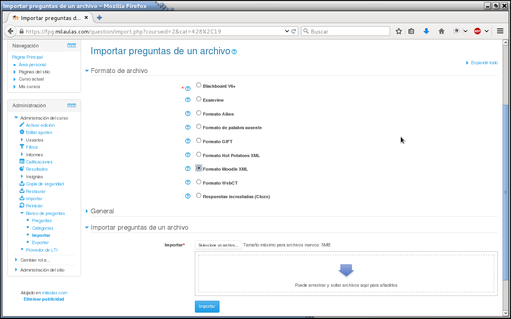Click the Firefox downloads arrow icon

pos(426,31)
